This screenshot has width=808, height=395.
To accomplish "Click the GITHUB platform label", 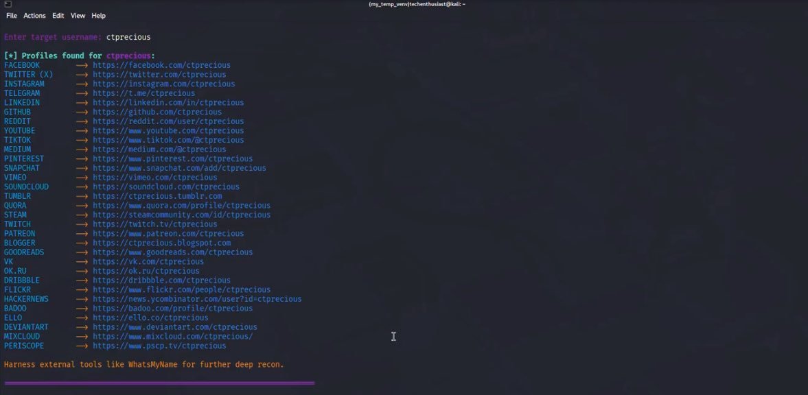I will 17,112.
